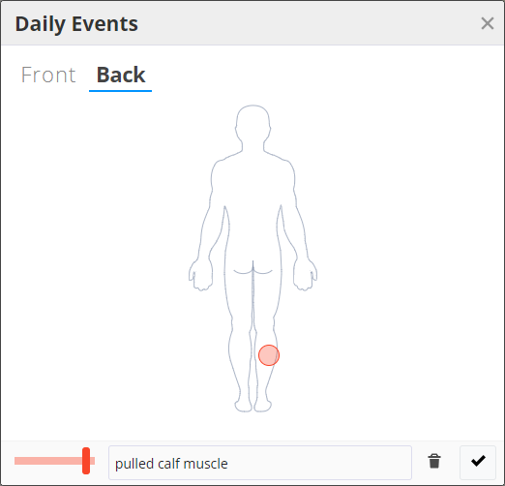Focus the 'pulled calf muscle' text field
The width and height of the screenshot is (505, 486).
(x=260, y=463)
